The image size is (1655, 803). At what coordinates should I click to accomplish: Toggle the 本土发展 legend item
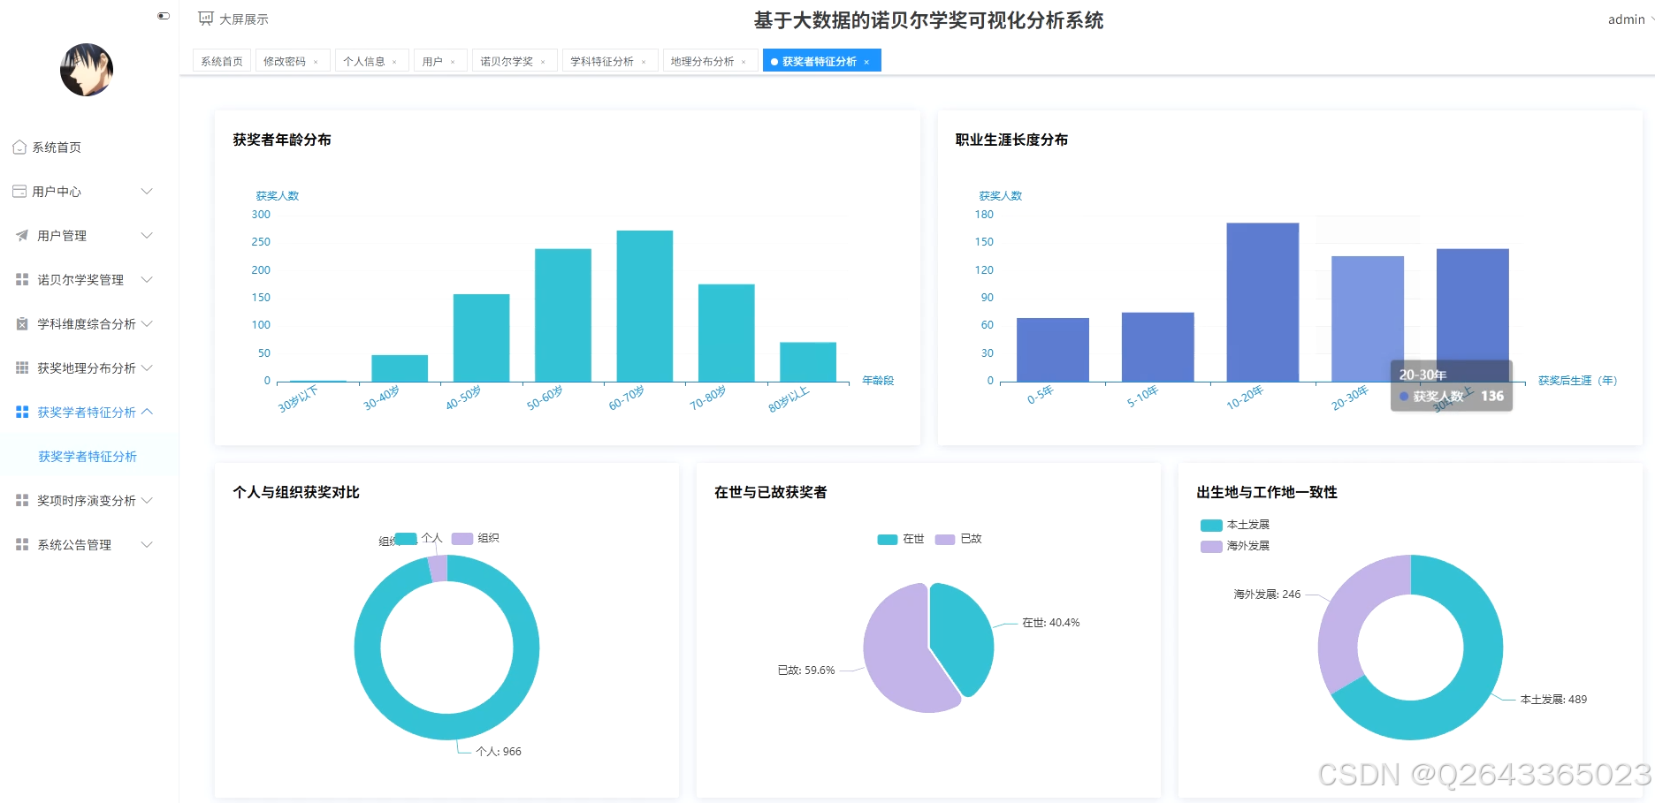point(1235,525)
